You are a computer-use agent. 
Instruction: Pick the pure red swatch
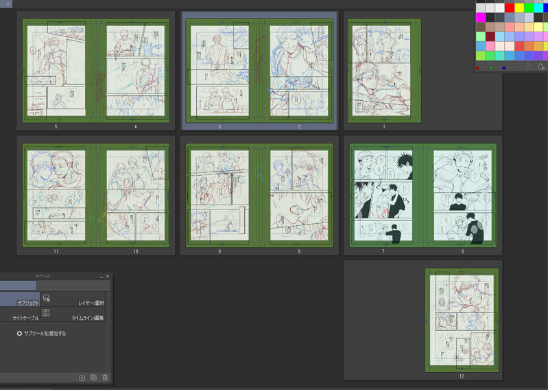[x=510, y=8]
